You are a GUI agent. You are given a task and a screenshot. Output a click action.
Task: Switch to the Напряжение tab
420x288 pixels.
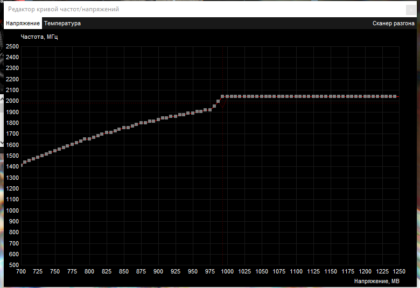[x=23, y=23]
